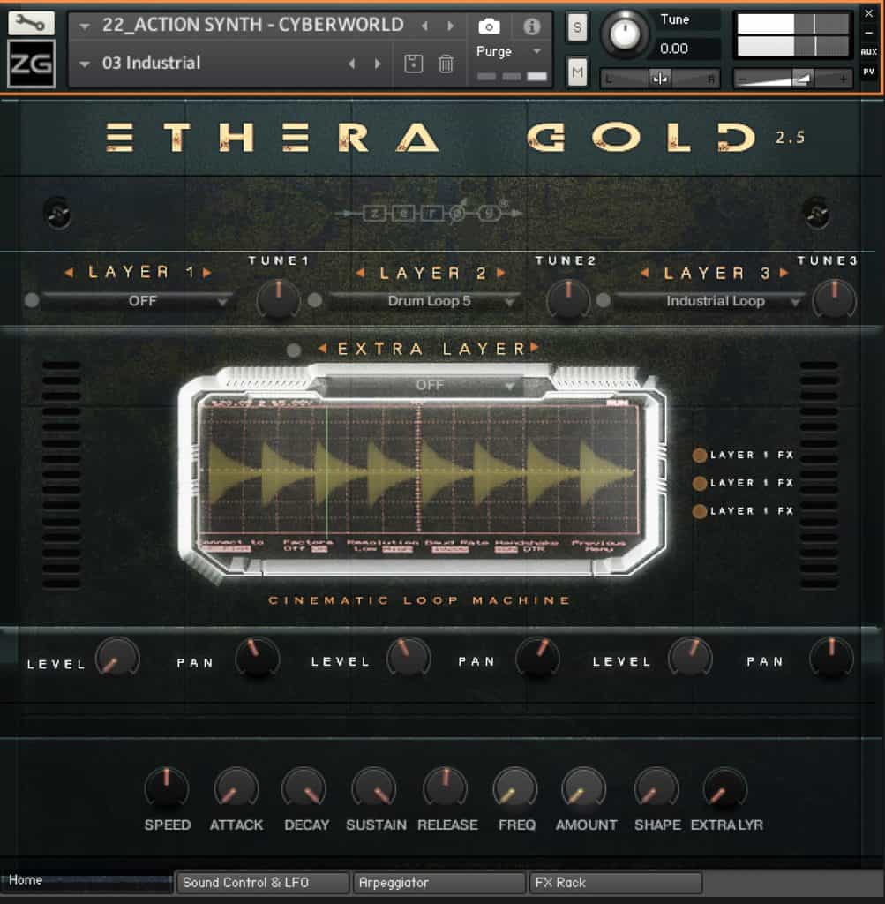Click the PV button in the header

(869, 72)
